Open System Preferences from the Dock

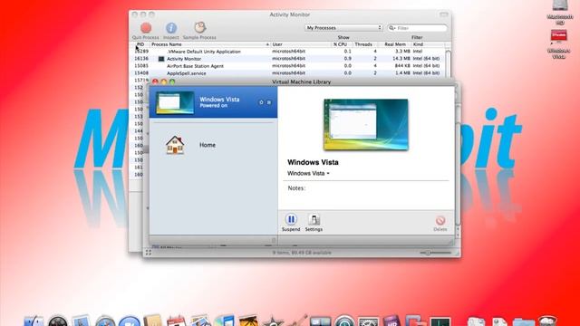tap(369, 321)
